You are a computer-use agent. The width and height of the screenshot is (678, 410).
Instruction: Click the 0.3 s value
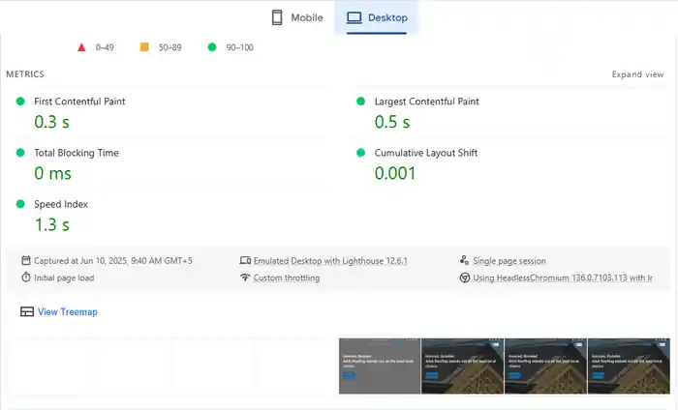pos(52,122)
